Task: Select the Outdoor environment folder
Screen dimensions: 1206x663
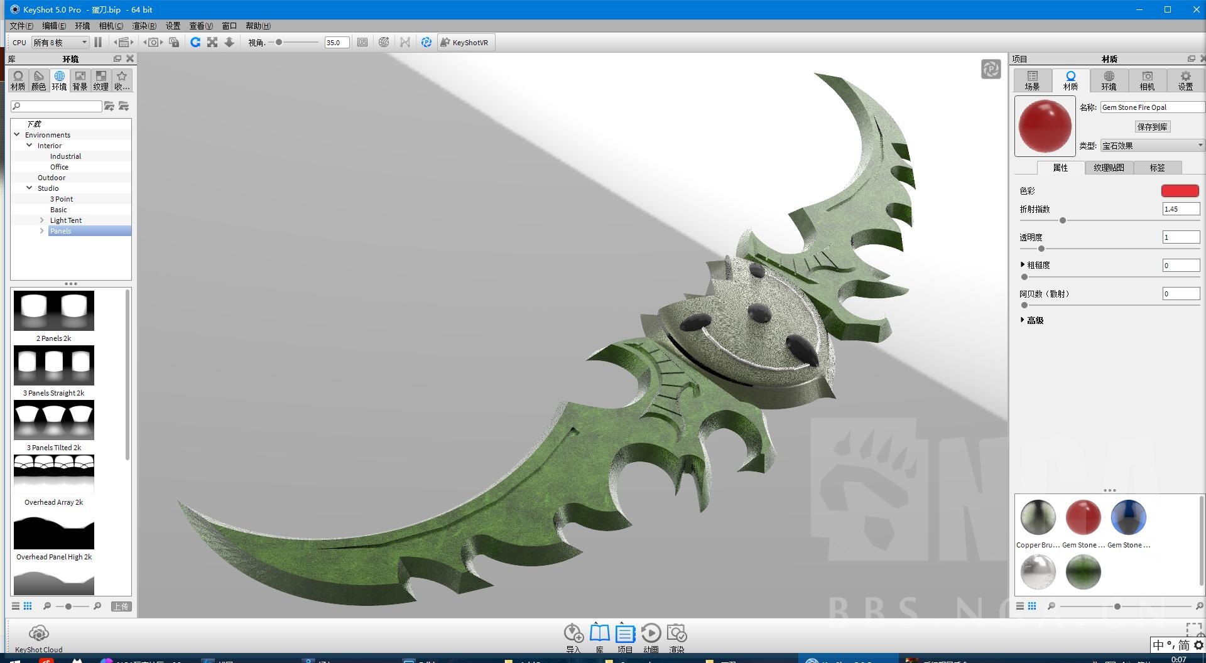Action: tap(52, 177)
